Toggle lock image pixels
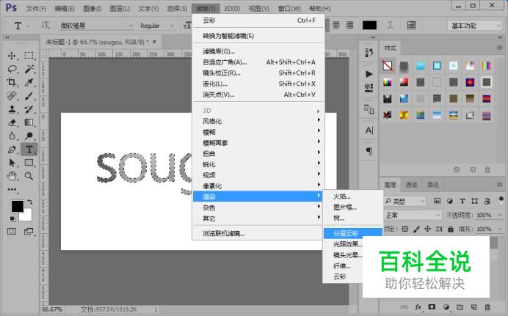This screenshot has width=508, height=316. [417, 229]
